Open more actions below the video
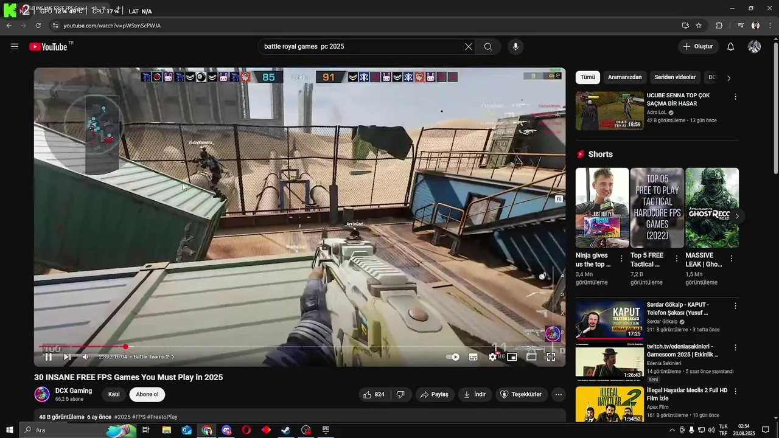 558,394
